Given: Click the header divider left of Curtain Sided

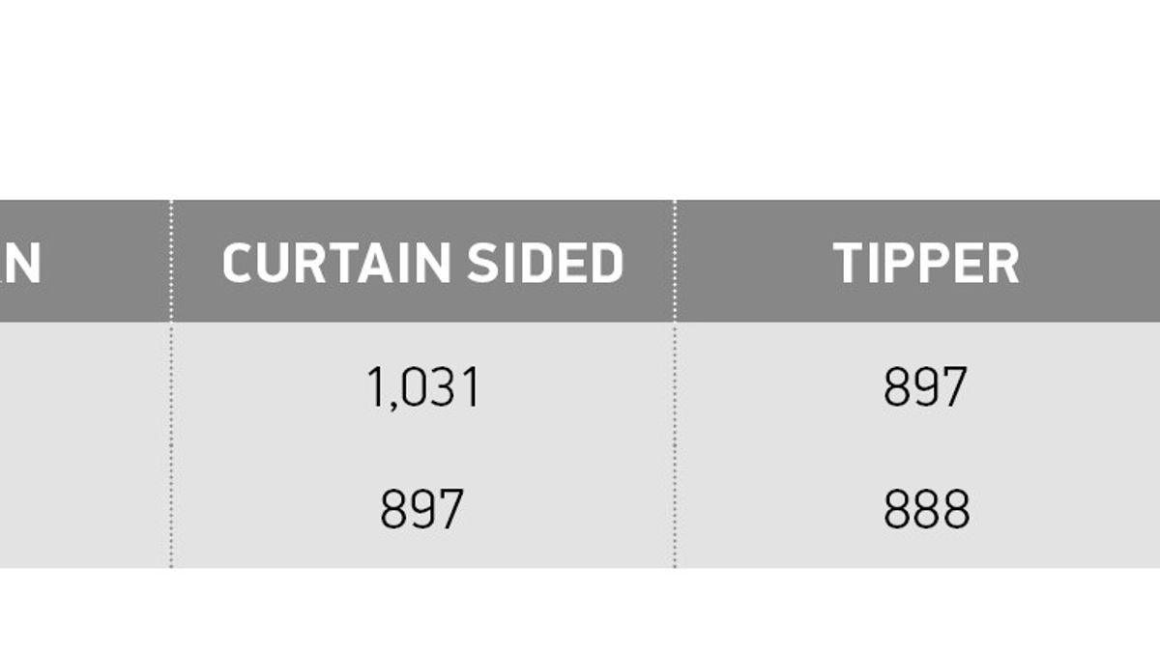Looking at the screenshot, I should pos(171,262).
